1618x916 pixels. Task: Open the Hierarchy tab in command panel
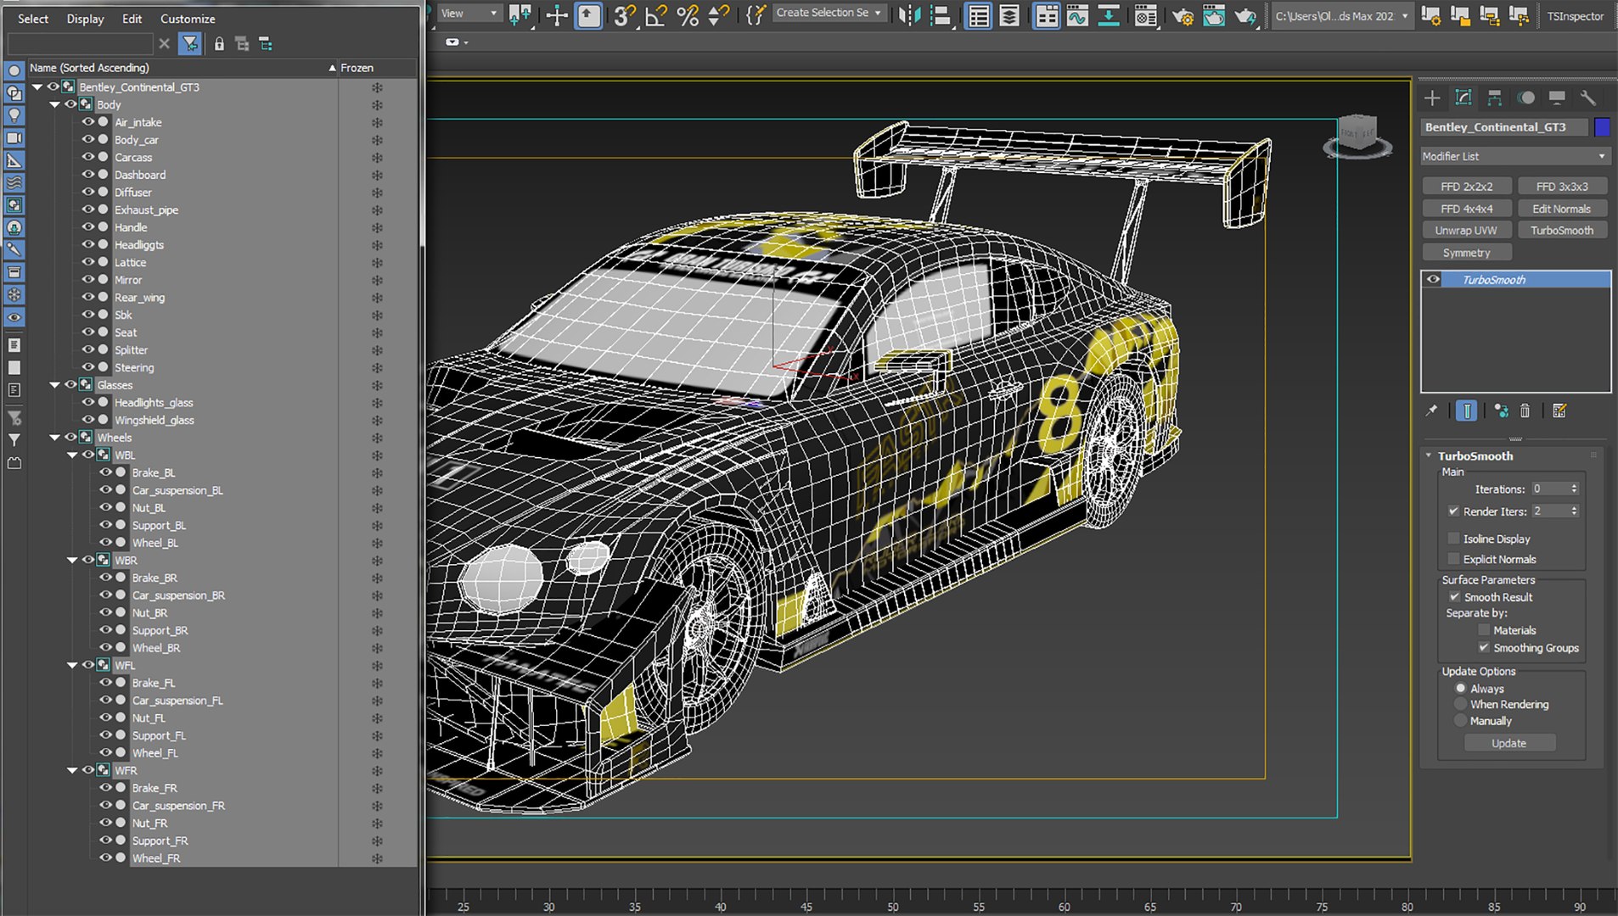(x=1495, y=98)
